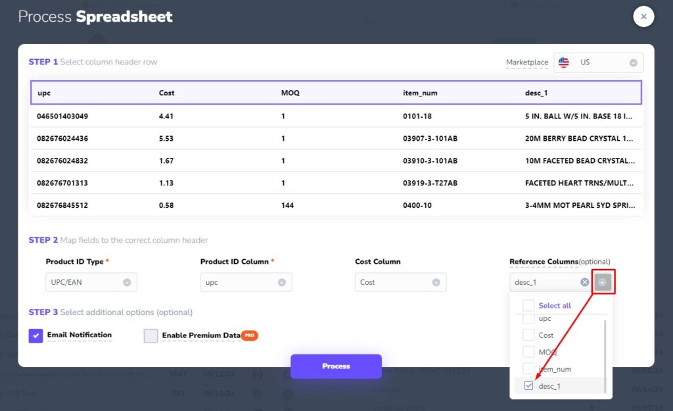Clear desc_1 using the x icon
The height and width of the screenshot is (411, 673).
pos(584,281)
